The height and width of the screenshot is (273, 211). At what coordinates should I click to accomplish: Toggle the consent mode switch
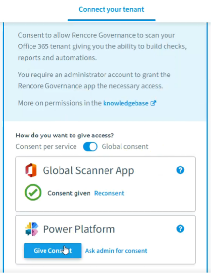[x=90, y=147]
